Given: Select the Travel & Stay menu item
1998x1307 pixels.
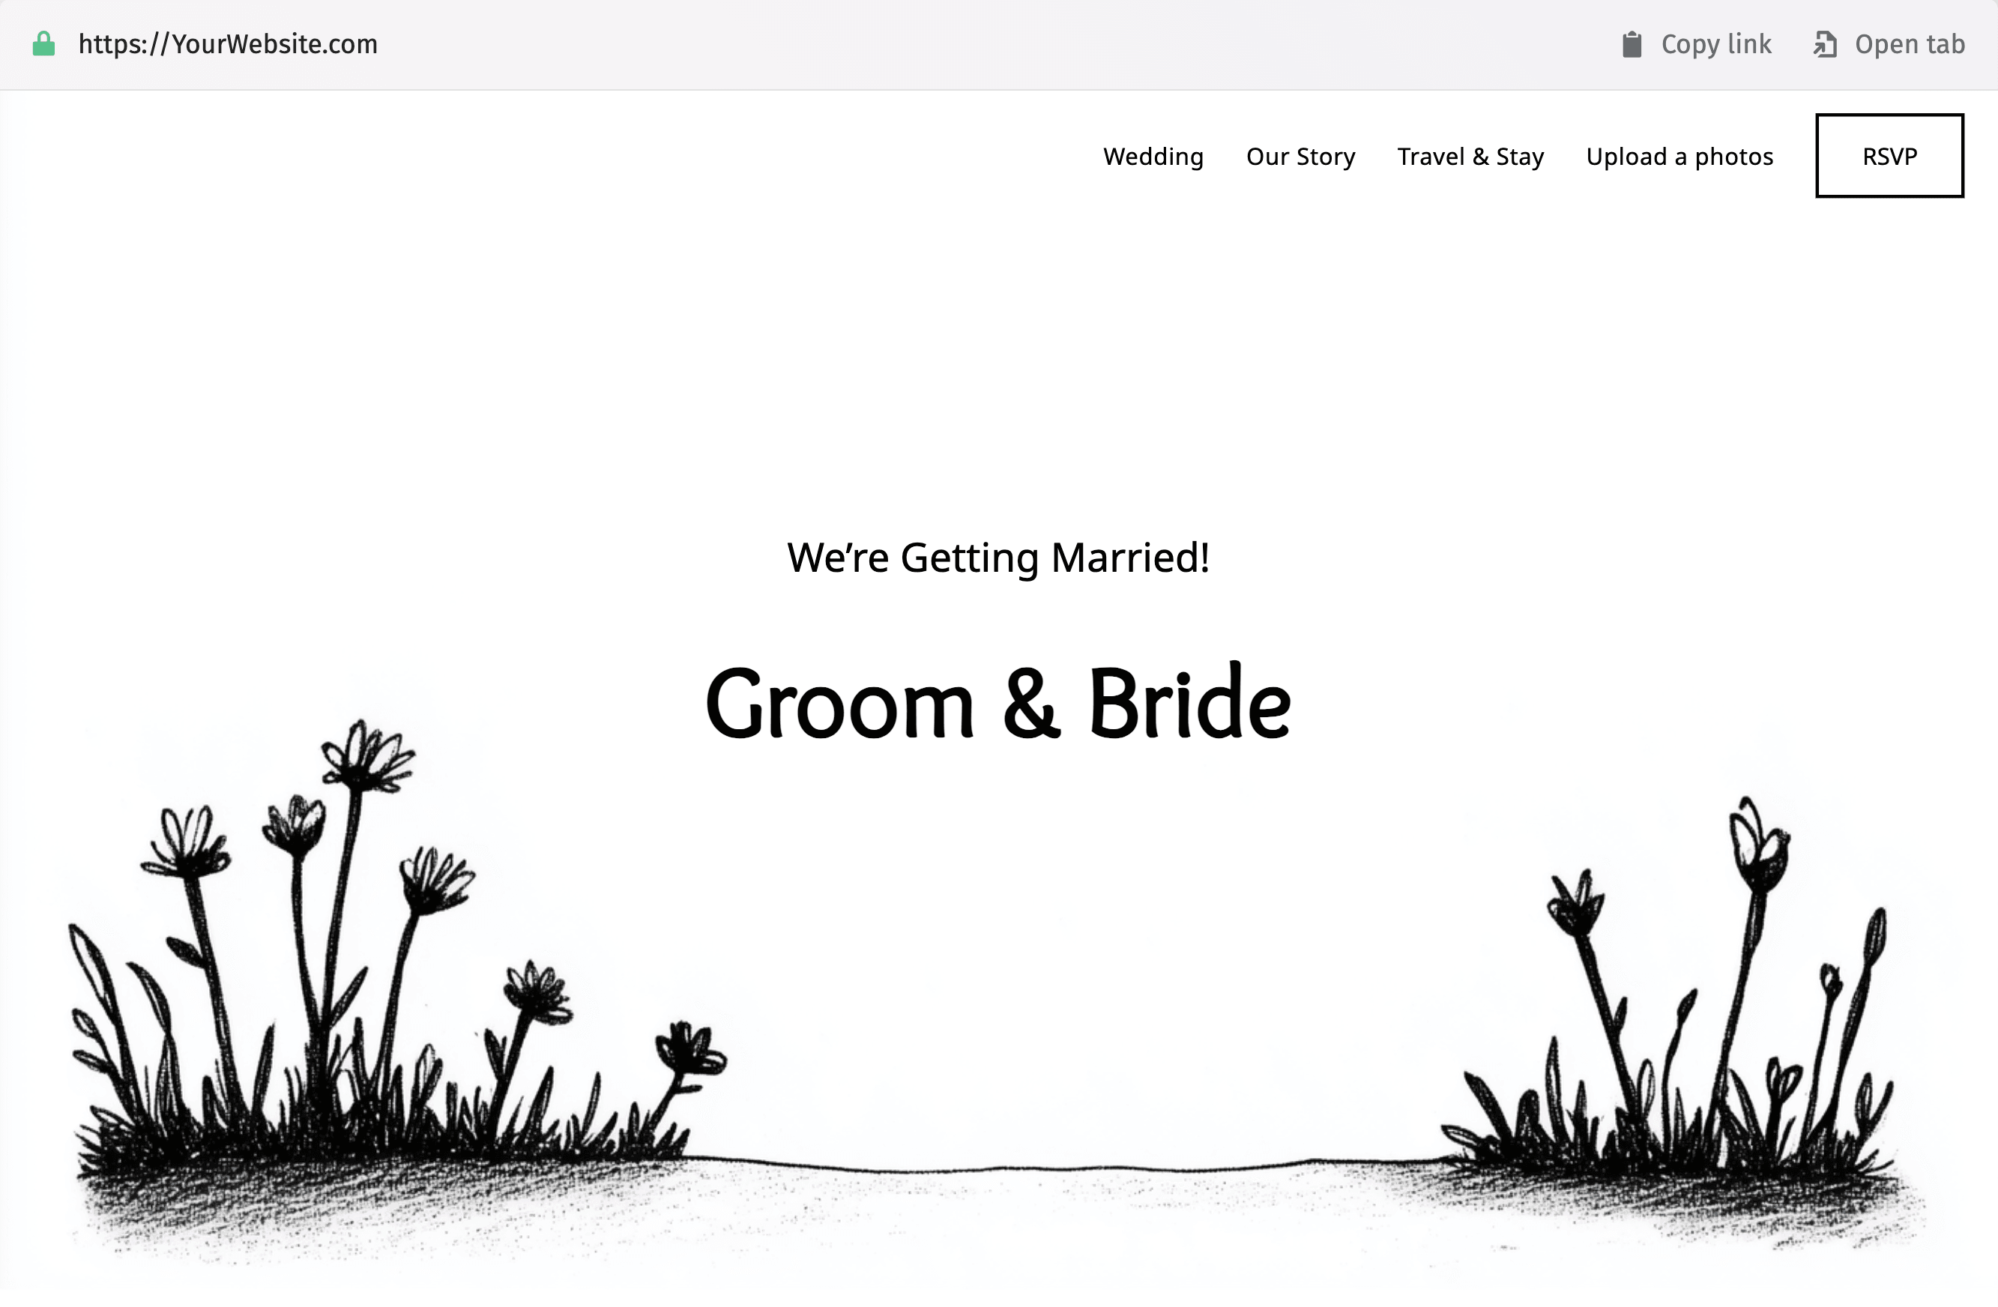Looking at the screenshot, I should click(1470, 156).
